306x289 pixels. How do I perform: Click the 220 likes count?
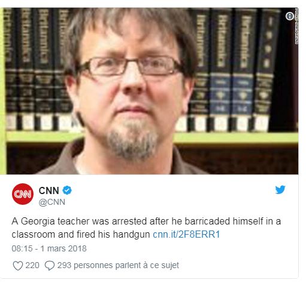tap(32, 266)
